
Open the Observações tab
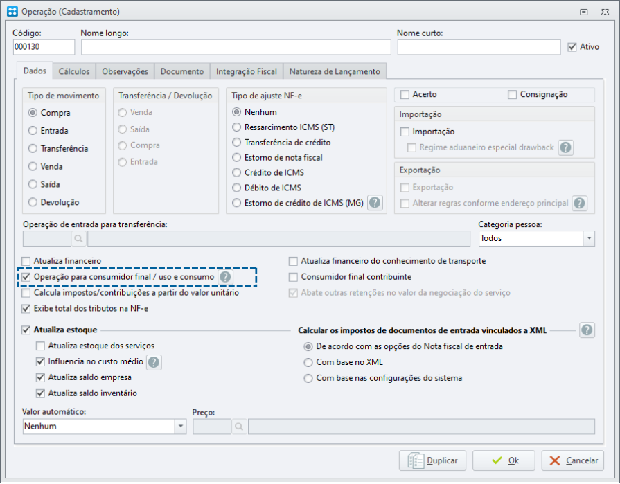coord(125,71)
